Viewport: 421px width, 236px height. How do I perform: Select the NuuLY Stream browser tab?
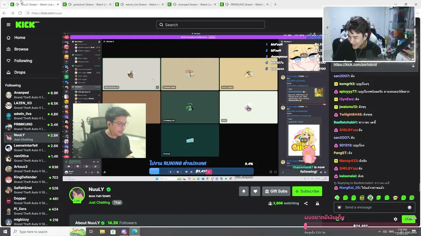(x=35, y=5)
